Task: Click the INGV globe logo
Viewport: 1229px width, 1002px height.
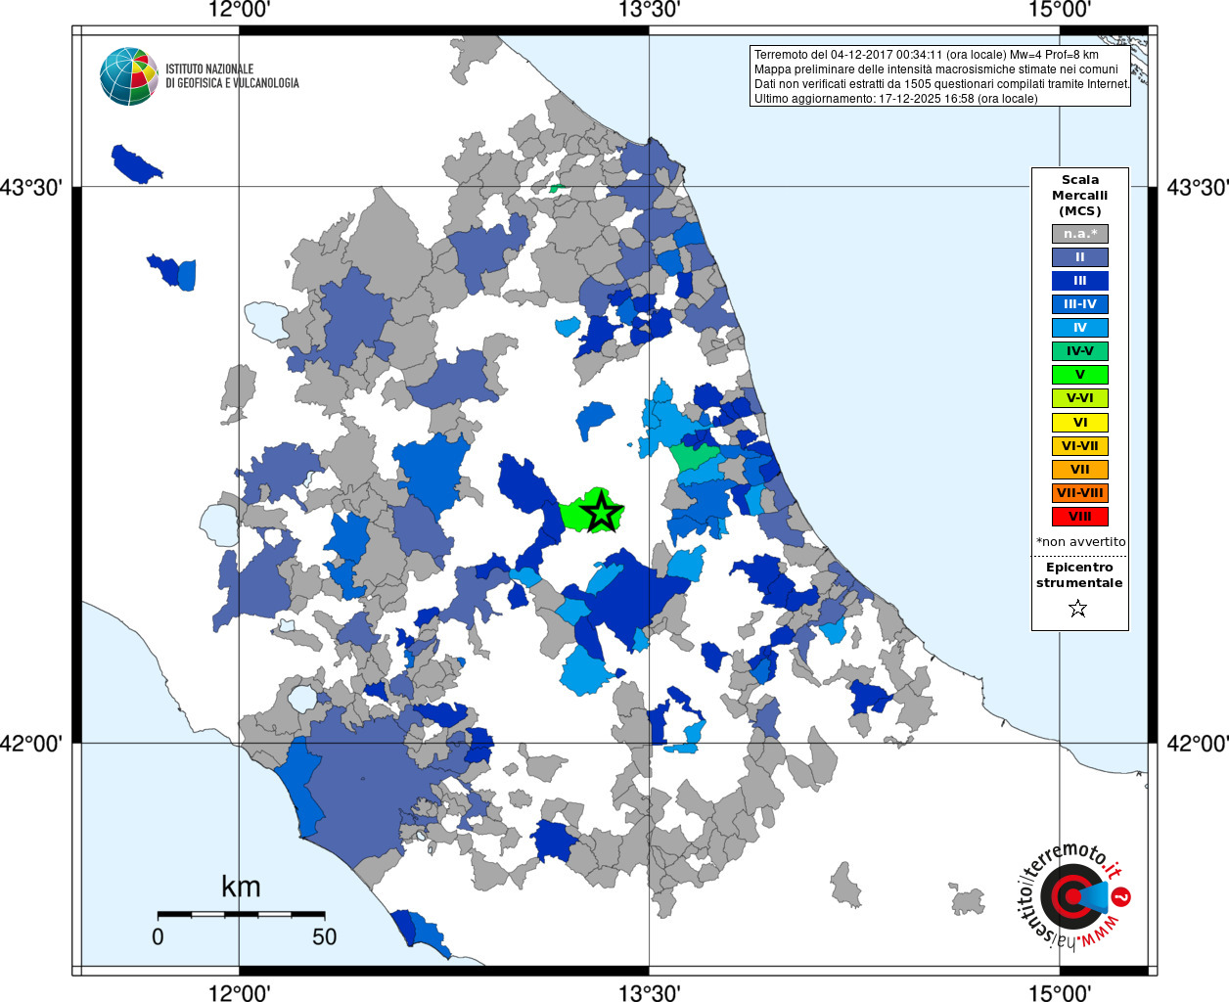Action: tap(129, 76)
